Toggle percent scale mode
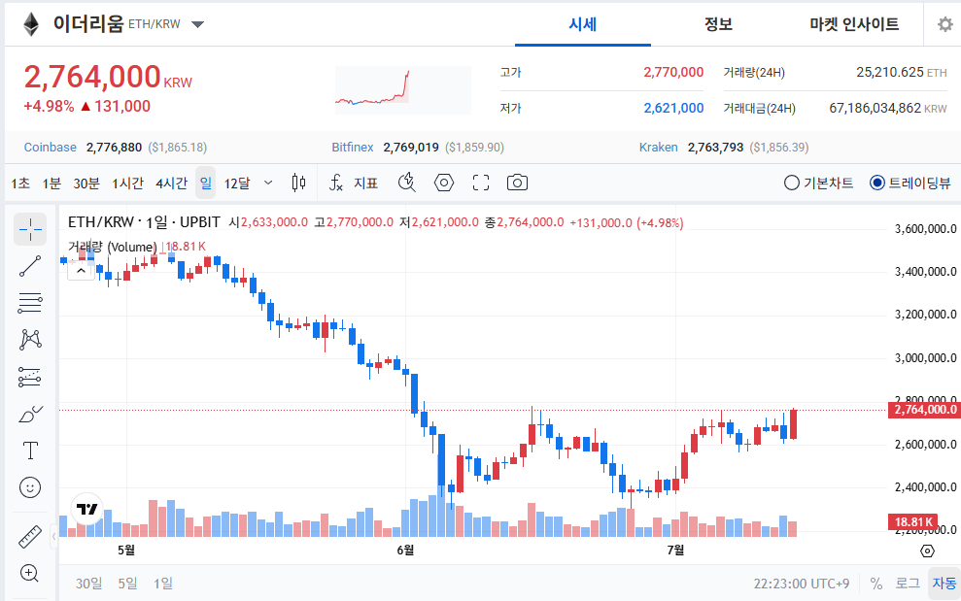Image resolution: width=961 pixels, height=601 pixels. [876, 584]
